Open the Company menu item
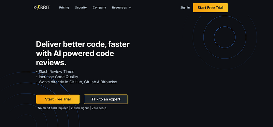This screenshot has height=127, width=273. (99, 8)
